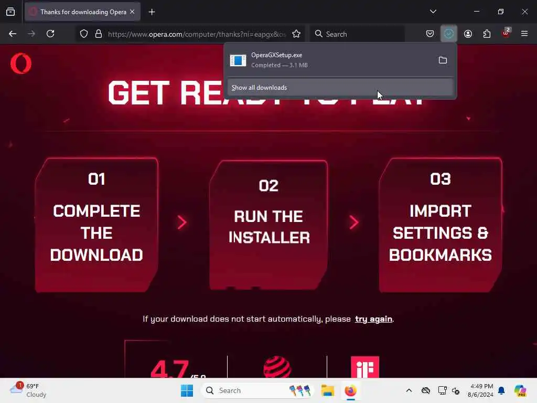Open the notification bell
Image resolution: width=537 pixels, height=403 pixels.
[x=501, y=390]
